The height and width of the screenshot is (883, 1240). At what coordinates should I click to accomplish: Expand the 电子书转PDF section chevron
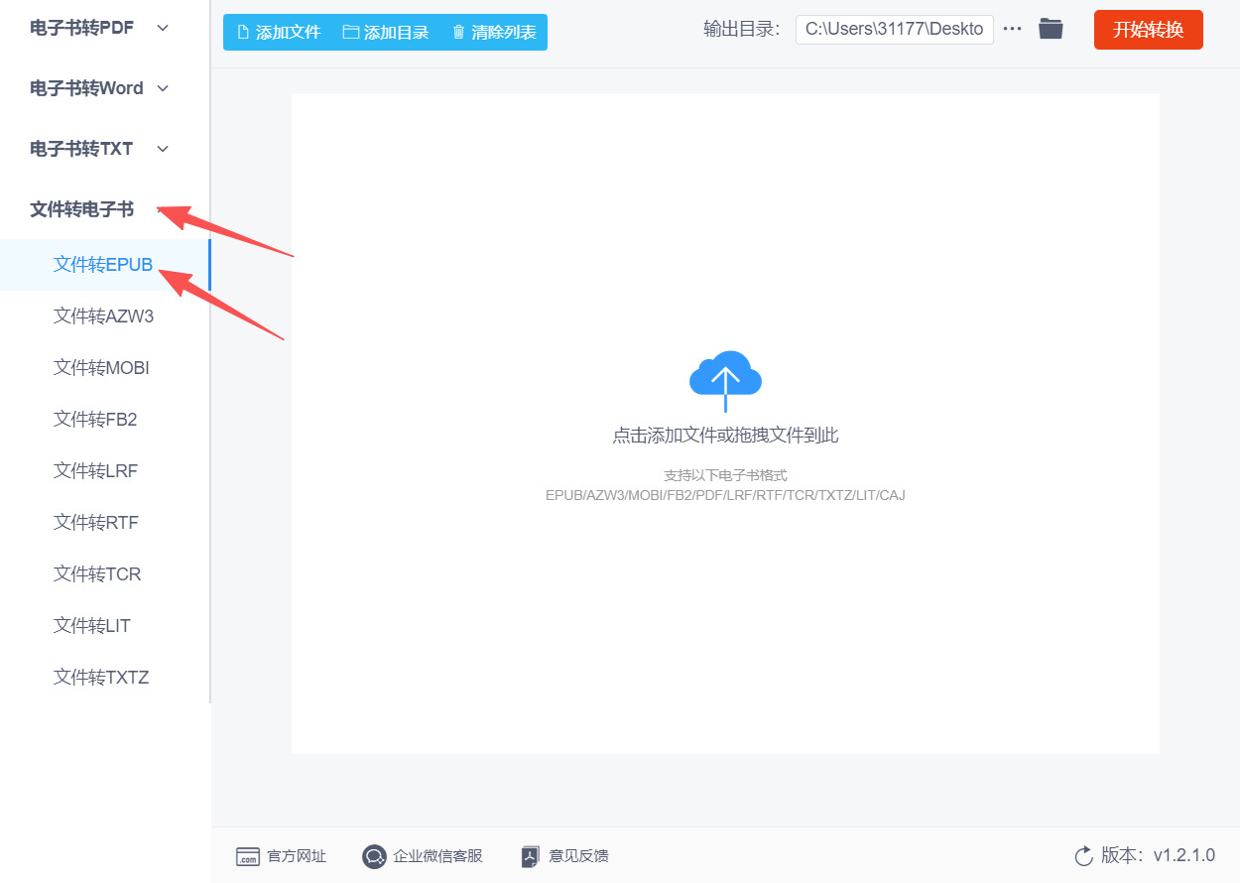163,28
